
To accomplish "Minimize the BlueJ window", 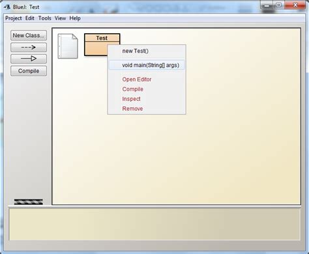I will (267, 5).
